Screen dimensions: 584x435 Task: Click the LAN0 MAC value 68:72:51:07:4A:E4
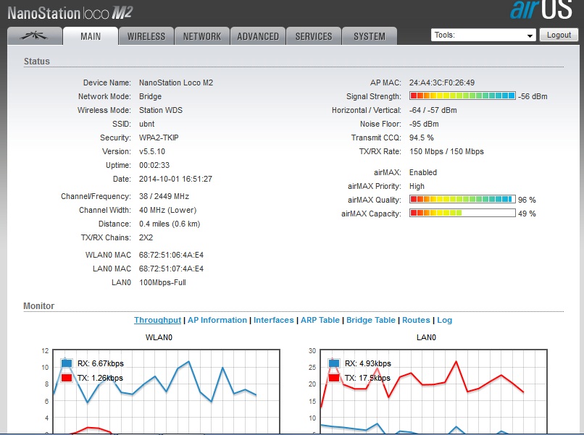coord(171,269)
